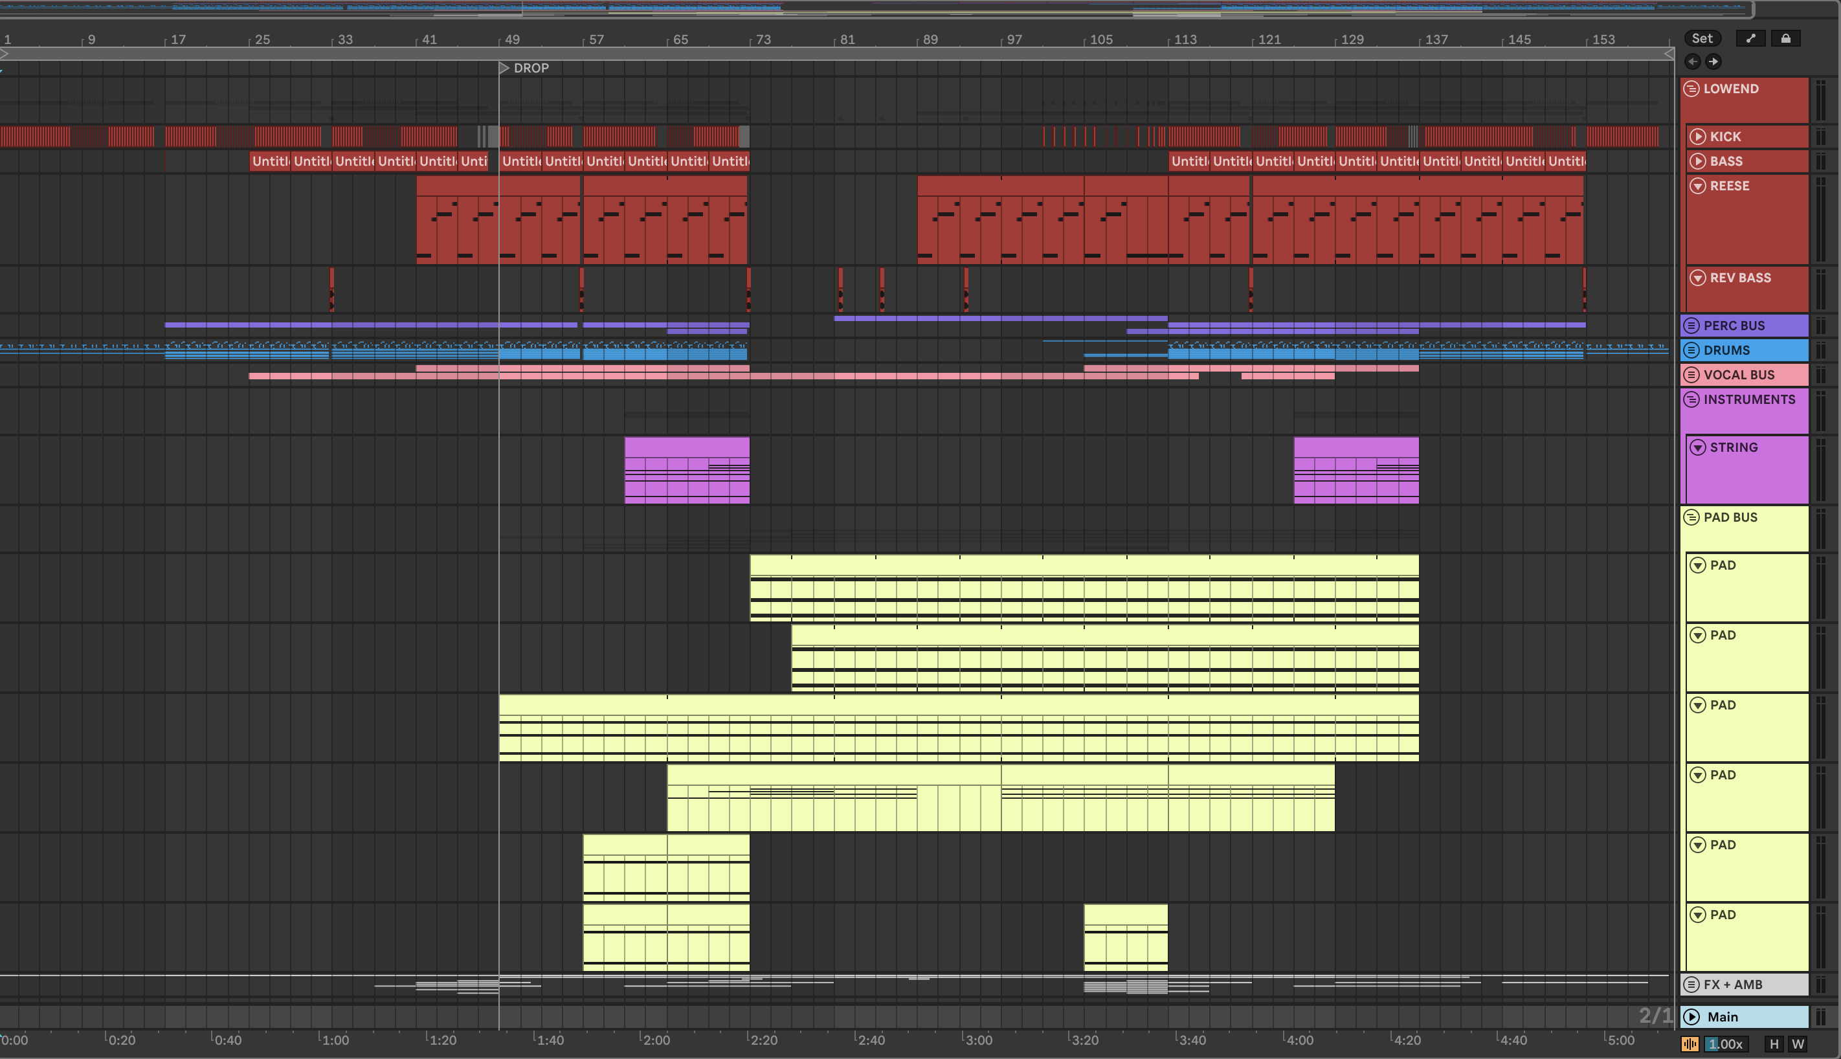The width and height of the screenshot is (1841, 1059).
Task: Expand the DRUMS group icon
Action: (x=1692, y=350)
